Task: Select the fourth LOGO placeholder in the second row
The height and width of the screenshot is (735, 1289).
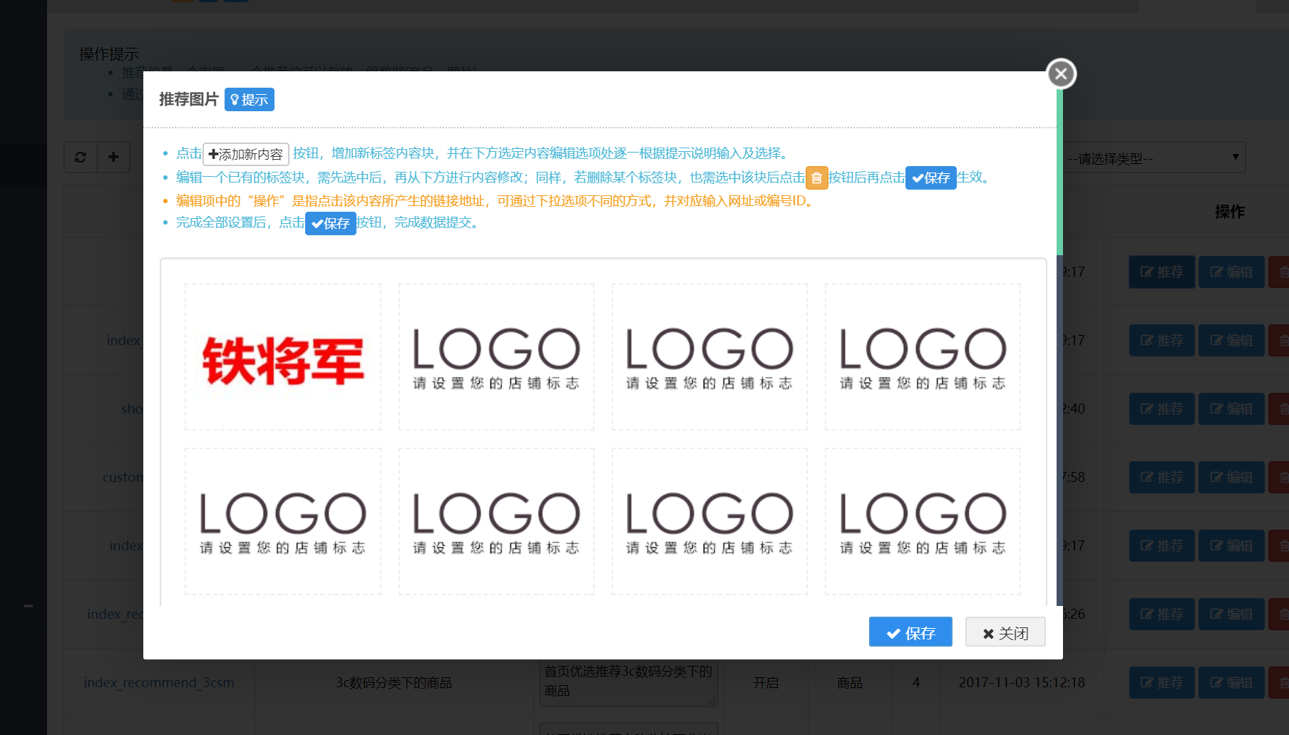Action: click(x=923, y=521)
